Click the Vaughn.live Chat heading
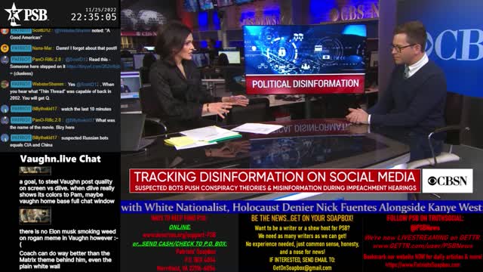 (x=60, y=159)
